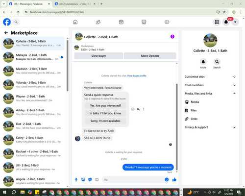Choose a sticker from the composer
245x196 pixels.
[90, 180]
